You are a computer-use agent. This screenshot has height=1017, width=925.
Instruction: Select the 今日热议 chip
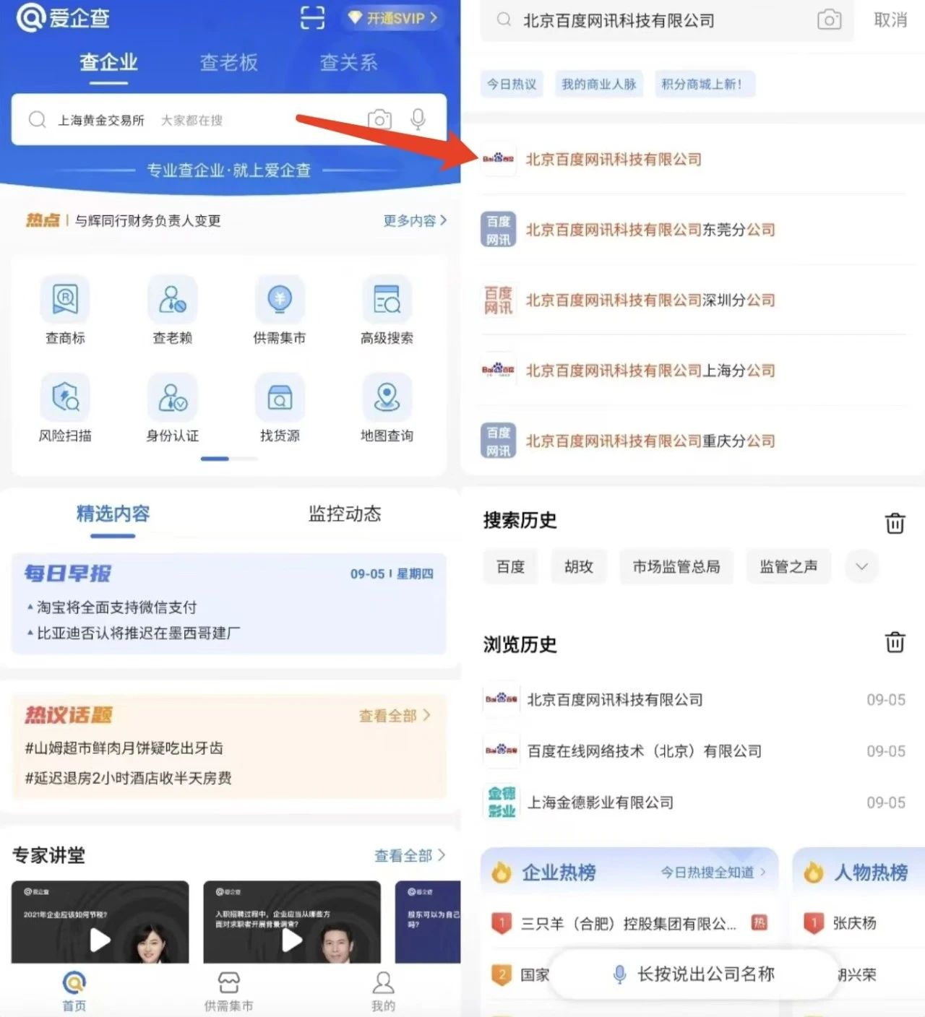(x=512, y=84)
